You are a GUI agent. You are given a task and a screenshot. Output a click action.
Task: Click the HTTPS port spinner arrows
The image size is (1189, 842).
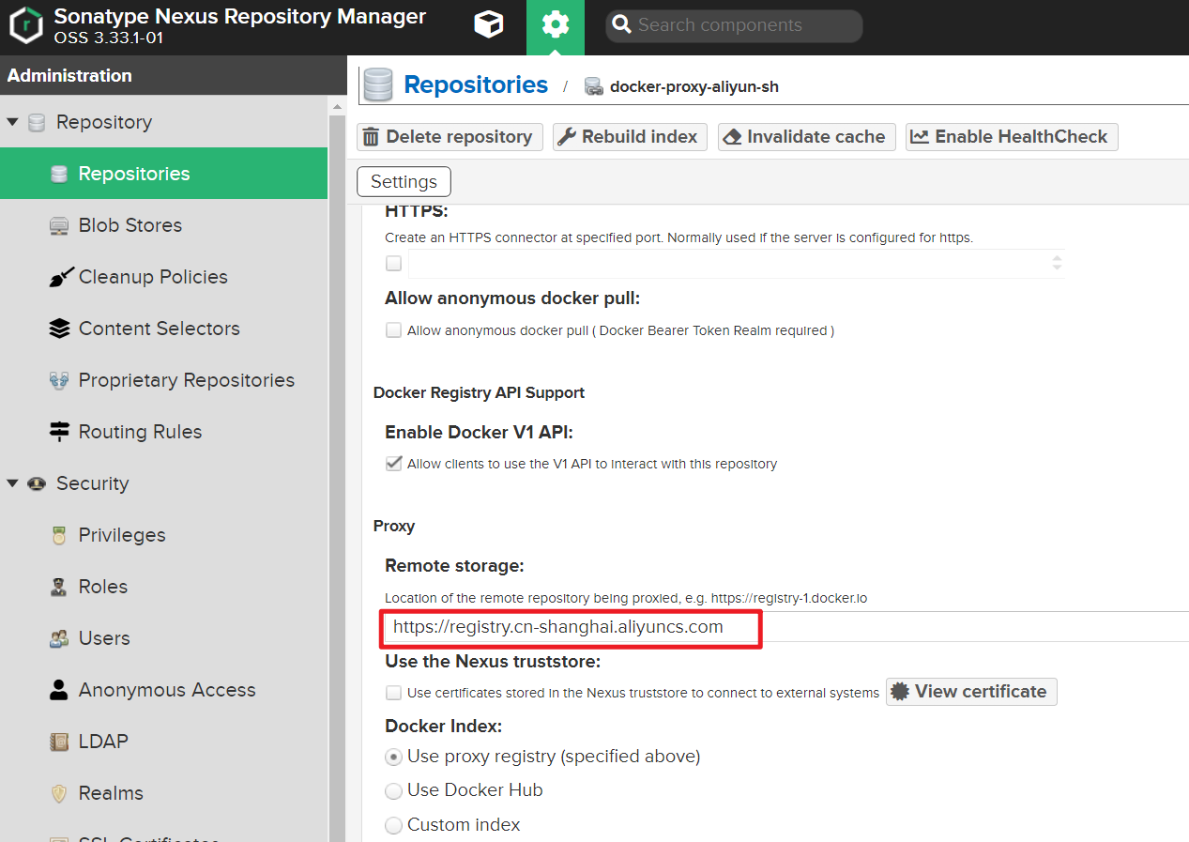click(1057, 263)
